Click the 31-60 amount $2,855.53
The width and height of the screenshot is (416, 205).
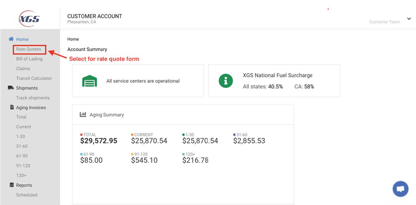pos(249,141)
